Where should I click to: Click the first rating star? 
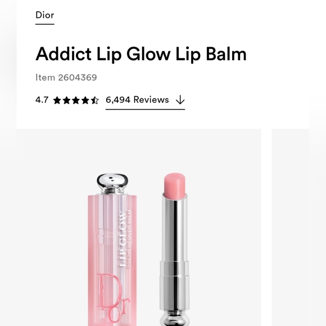57,101
